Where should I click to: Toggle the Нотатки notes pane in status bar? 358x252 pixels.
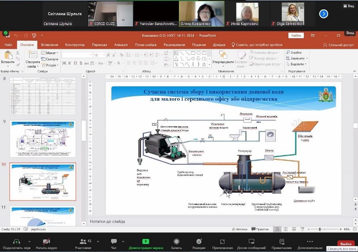pyautogui.click(x=239, y=229)
